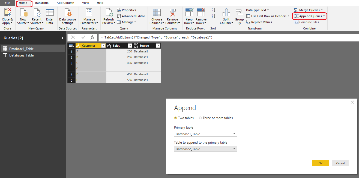The image size is (359, 178).
Task: Expand Use First Row as Headers
Action: [x=288, y=16]
